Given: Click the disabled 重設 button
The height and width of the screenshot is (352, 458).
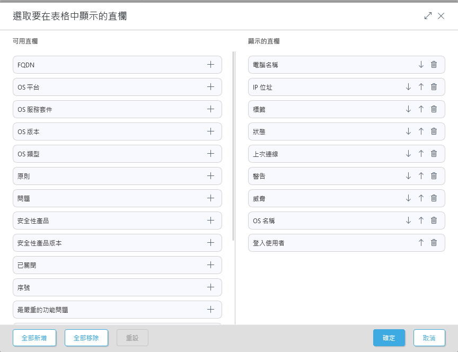Looking at the screenshot, I should (133, 338).
